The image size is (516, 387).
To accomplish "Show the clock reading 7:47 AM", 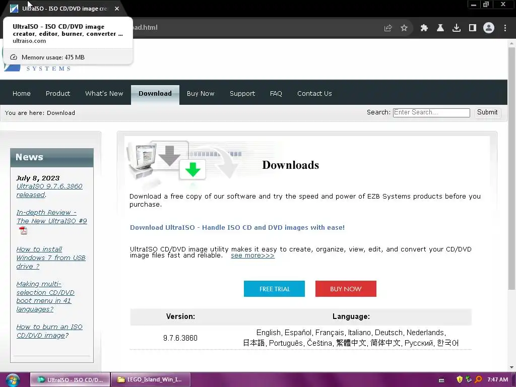I will pyautogui.click(x=497, y=379).
